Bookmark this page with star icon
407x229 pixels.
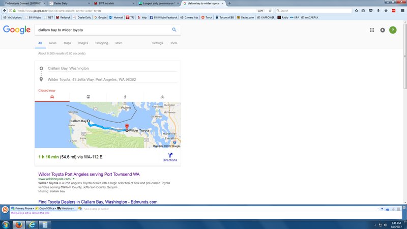[x=357, y=11]
